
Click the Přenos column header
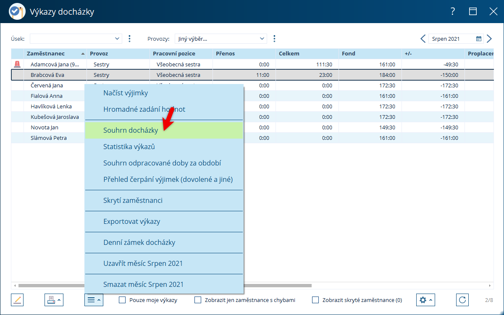pos(244,54)
